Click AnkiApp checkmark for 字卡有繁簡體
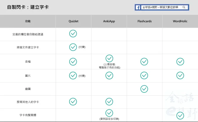This screenshot has height=122, width=198. [x=109, y=113]
